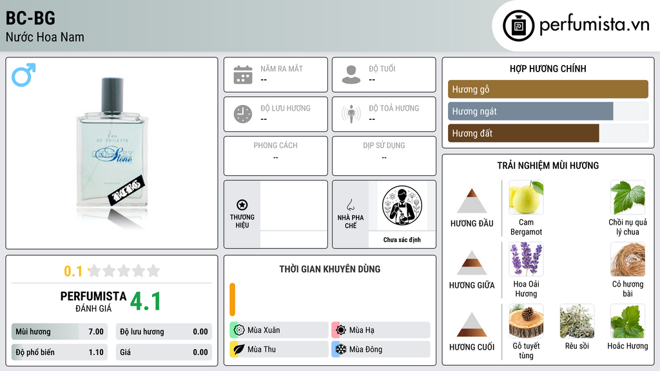Viewport: 660px width, 371px height.
Task: Click the Mùa Hạ season label
Action: pos(362,330)
